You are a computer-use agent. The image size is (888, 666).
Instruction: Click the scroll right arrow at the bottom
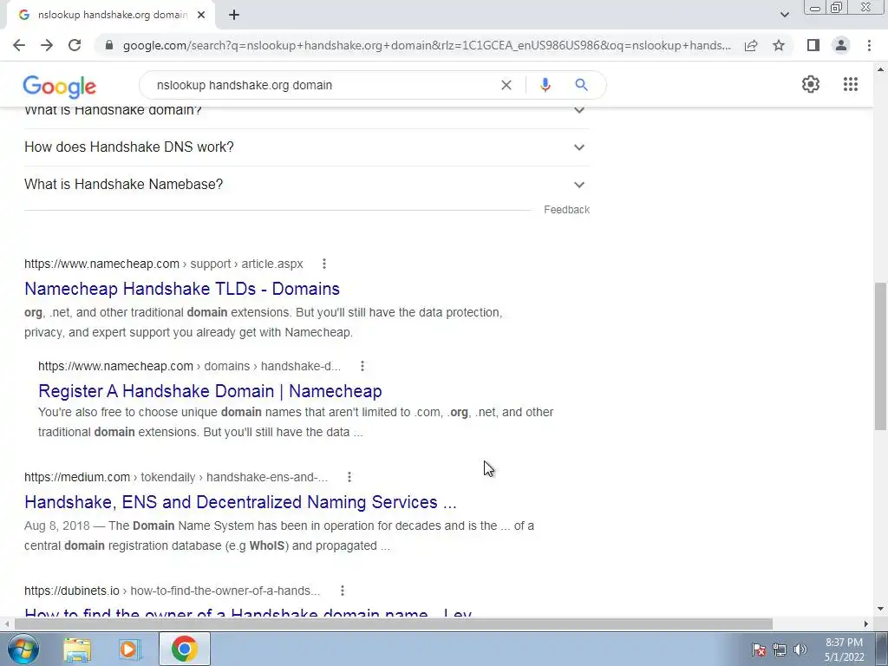click(866, 624)
